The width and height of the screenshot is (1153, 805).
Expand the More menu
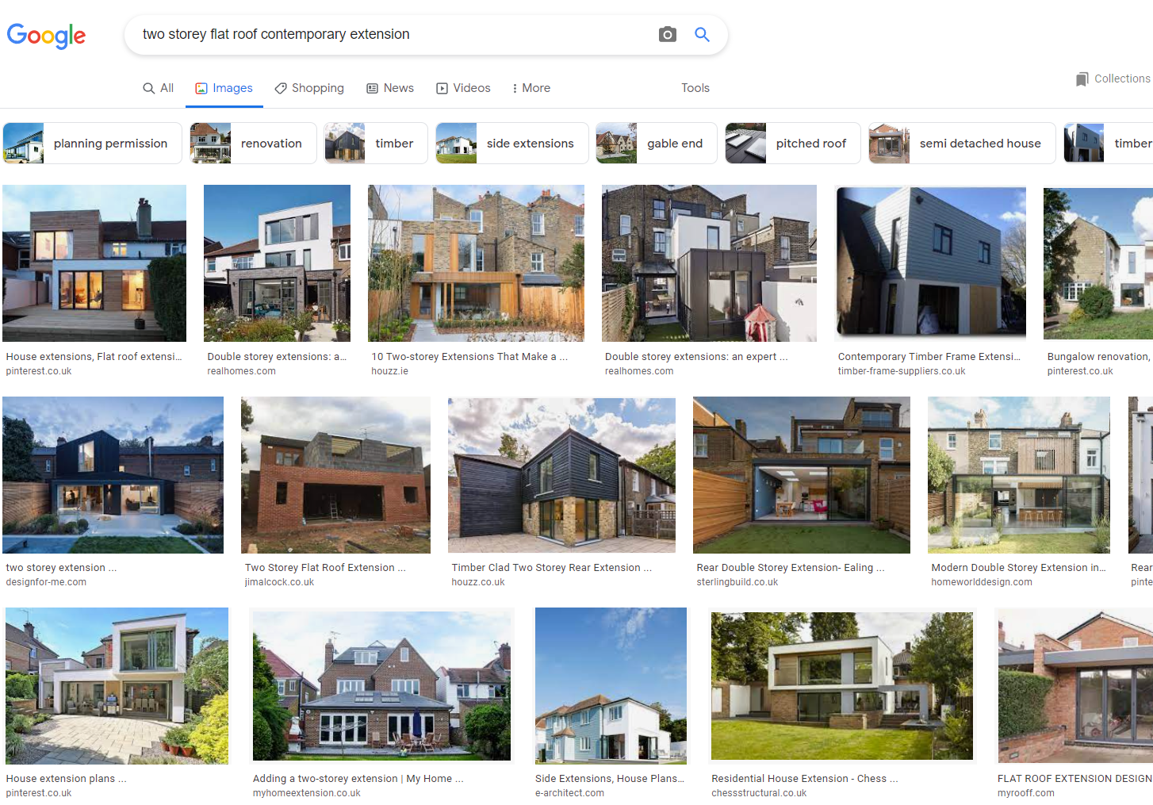(531, 88)
